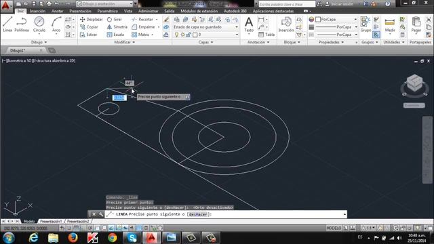Viewport: 434px width, 244px height.
Task: Expand the Capas panel
Action: 205,42
